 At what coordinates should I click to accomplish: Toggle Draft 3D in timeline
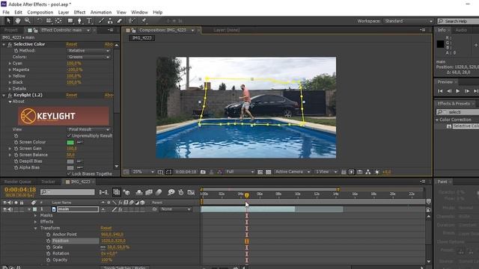pyautogui.click(x=126, y=192)
